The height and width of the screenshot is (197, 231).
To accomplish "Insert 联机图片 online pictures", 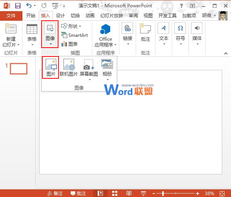I will tap(69, 68).
